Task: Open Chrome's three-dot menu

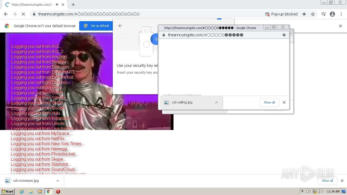Action: (x=341, y=14)
